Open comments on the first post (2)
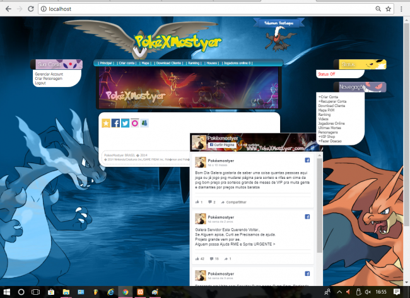410x298 pixels. [x=212, y=202]
